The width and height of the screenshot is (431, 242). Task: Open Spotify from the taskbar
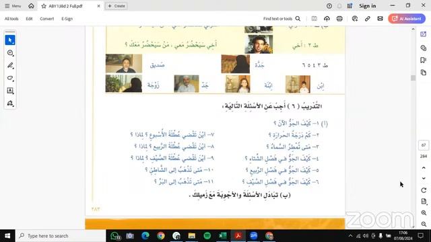click(x=207, y=236)
